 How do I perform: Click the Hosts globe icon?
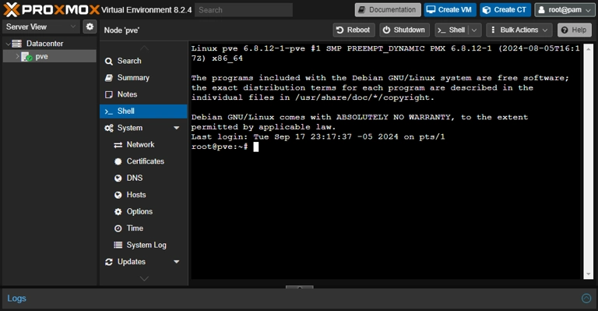(x=118, y=195)
